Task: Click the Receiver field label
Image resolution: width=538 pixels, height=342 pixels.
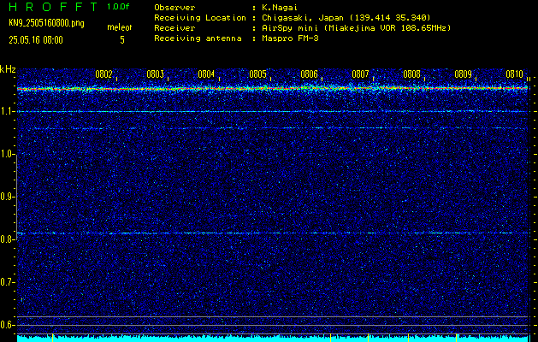Action: tap(174, 28)
